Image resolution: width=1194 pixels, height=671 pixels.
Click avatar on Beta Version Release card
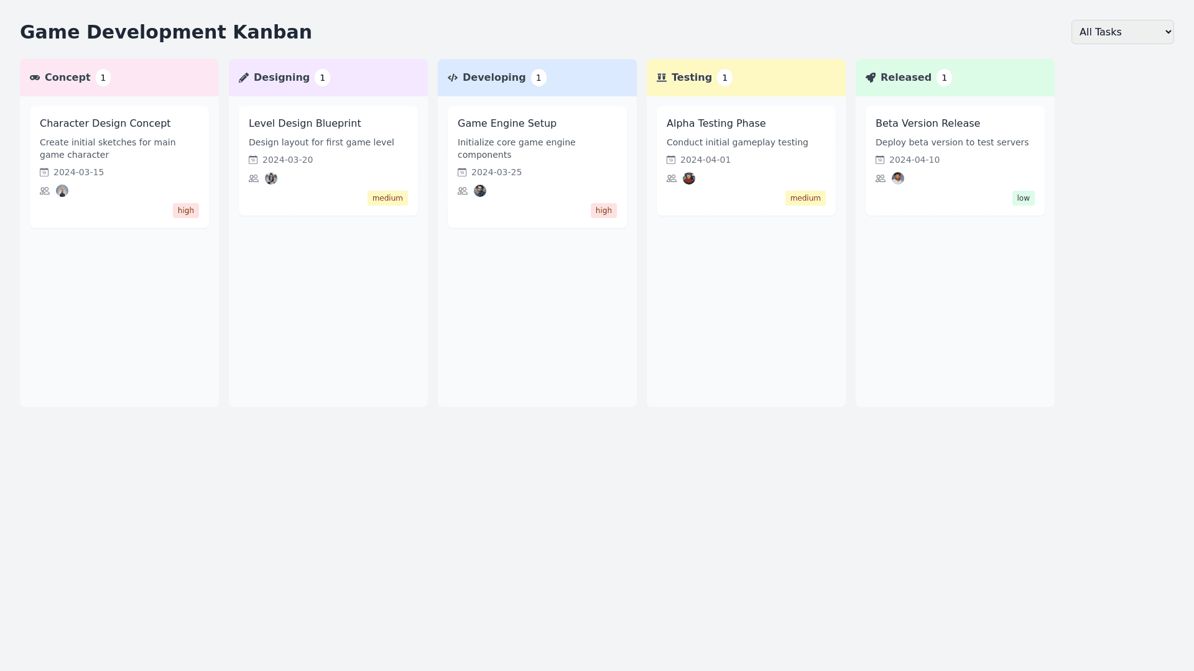tap(898, 179)
